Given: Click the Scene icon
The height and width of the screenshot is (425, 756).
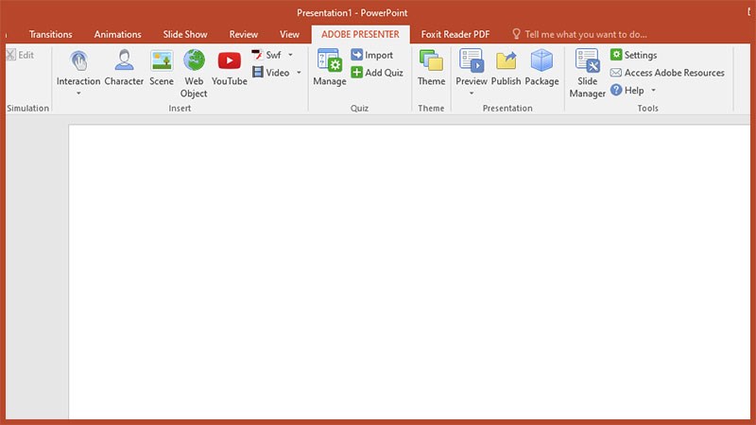Looking at the screenshot, I should [162, 67].
